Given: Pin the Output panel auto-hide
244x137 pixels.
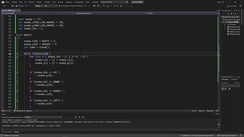Looking at the screenshot, I should [216, 114].
